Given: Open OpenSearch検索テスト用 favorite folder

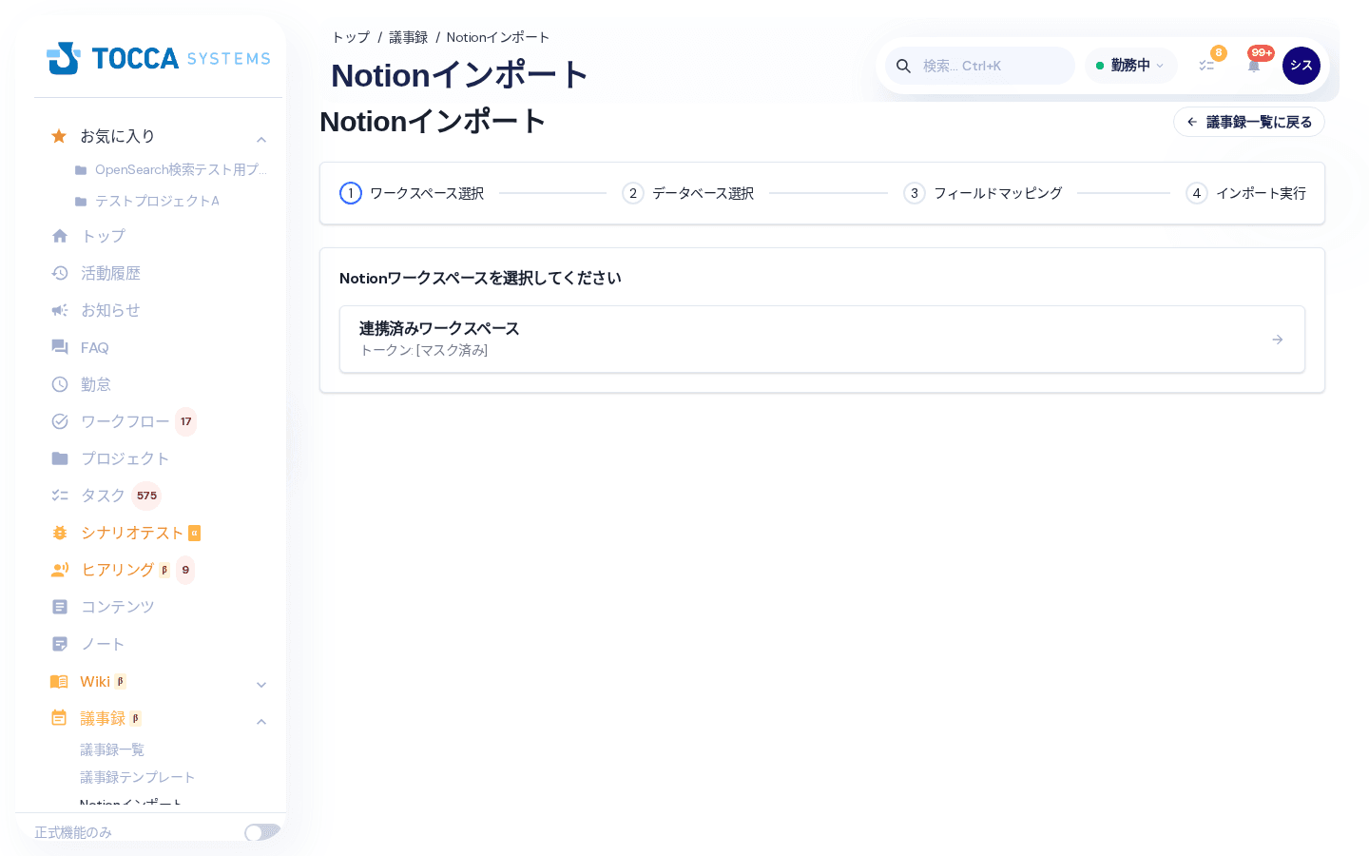Looking at the screenshot, I should coord(171,169).
